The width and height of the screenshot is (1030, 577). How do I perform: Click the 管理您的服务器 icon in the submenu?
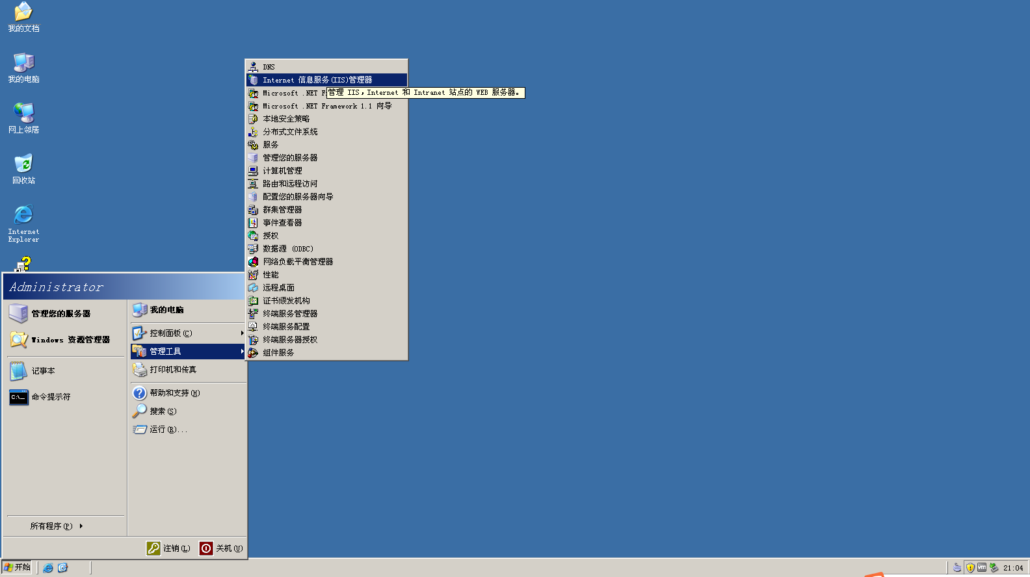coord(253,158)
